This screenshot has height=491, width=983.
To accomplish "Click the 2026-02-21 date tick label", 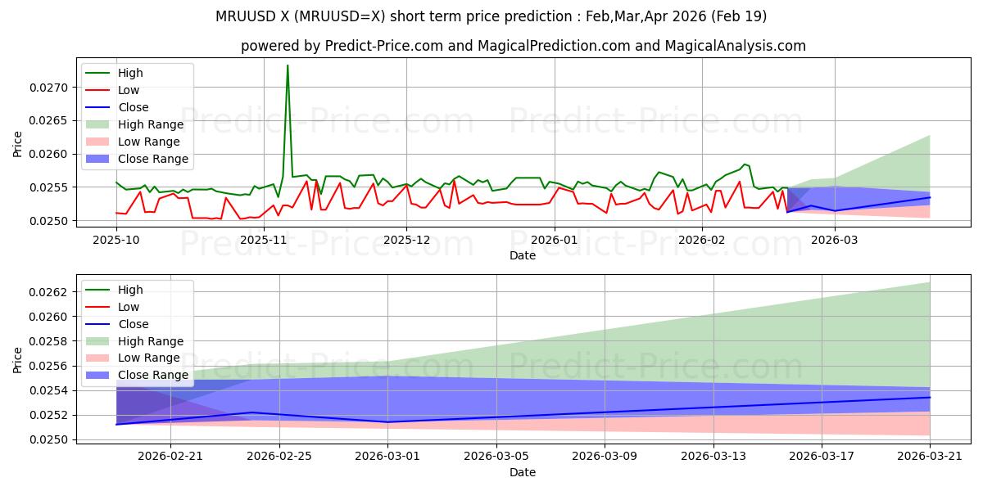I will click(x=170, y=457).
